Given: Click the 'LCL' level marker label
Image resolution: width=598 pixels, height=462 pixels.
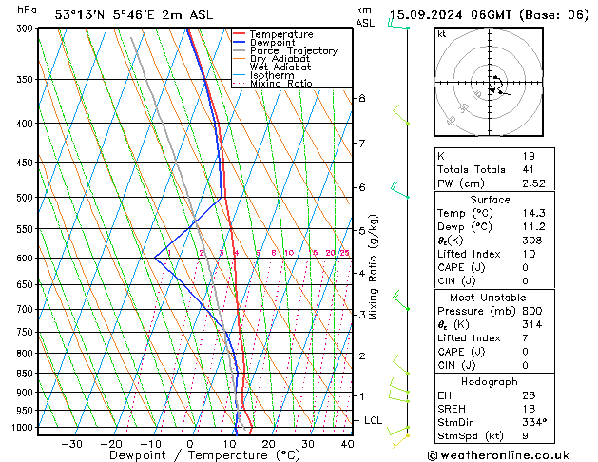Looking at the screenshot, I should [x=373, y=420].
